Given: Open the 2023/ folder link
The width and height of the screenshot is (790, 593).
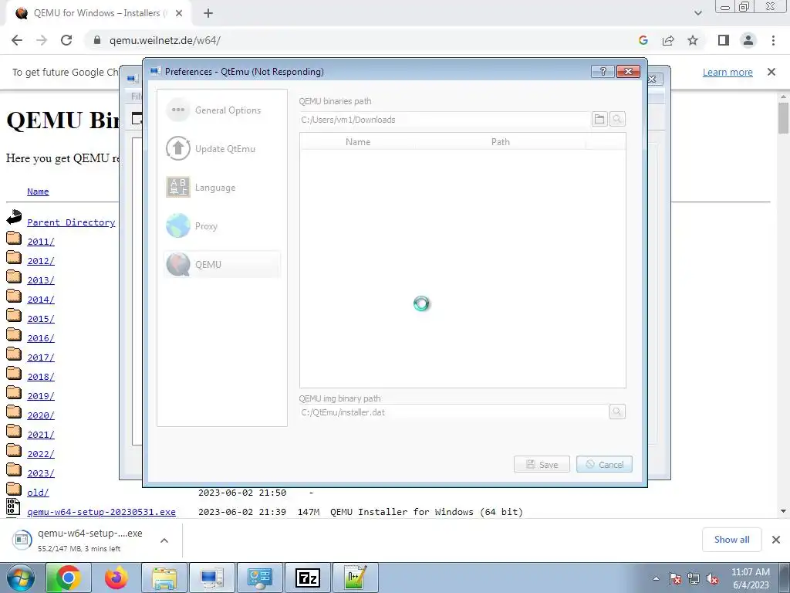Looking at the screenshot, I should pos(41,473).
